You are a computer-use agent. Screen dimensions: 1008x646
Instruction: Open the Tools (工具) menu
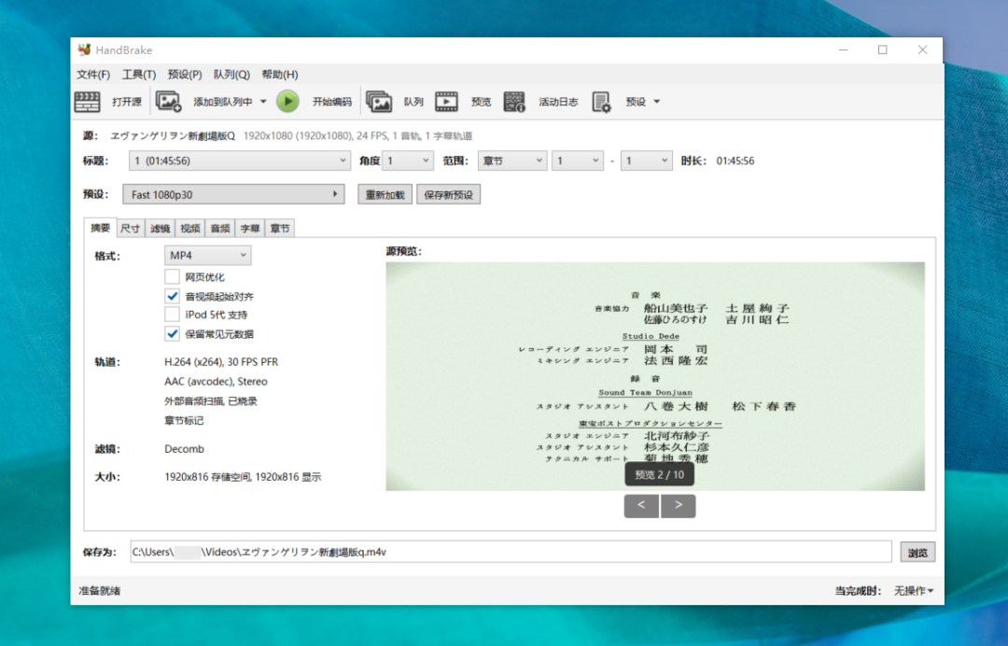[x=138, y=75]
